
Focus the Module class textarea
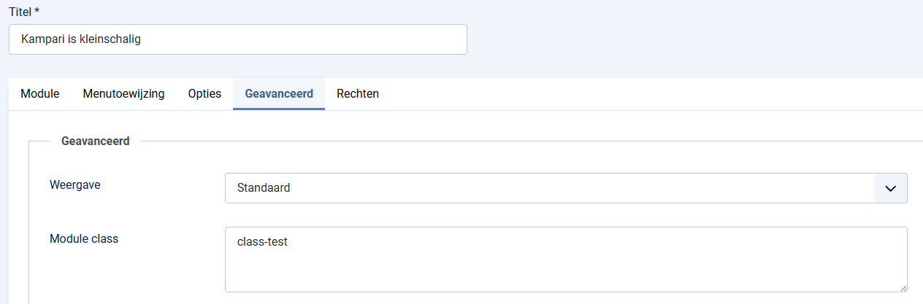[x=566, y=260]
